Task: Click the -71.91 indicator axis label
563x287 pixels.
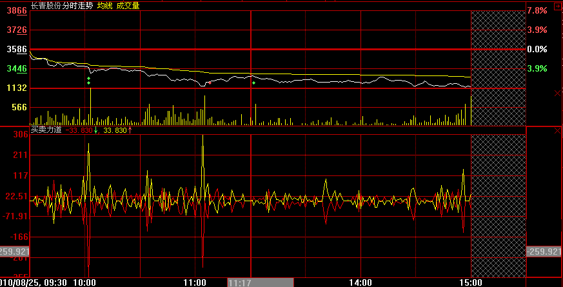Action: 15,217
